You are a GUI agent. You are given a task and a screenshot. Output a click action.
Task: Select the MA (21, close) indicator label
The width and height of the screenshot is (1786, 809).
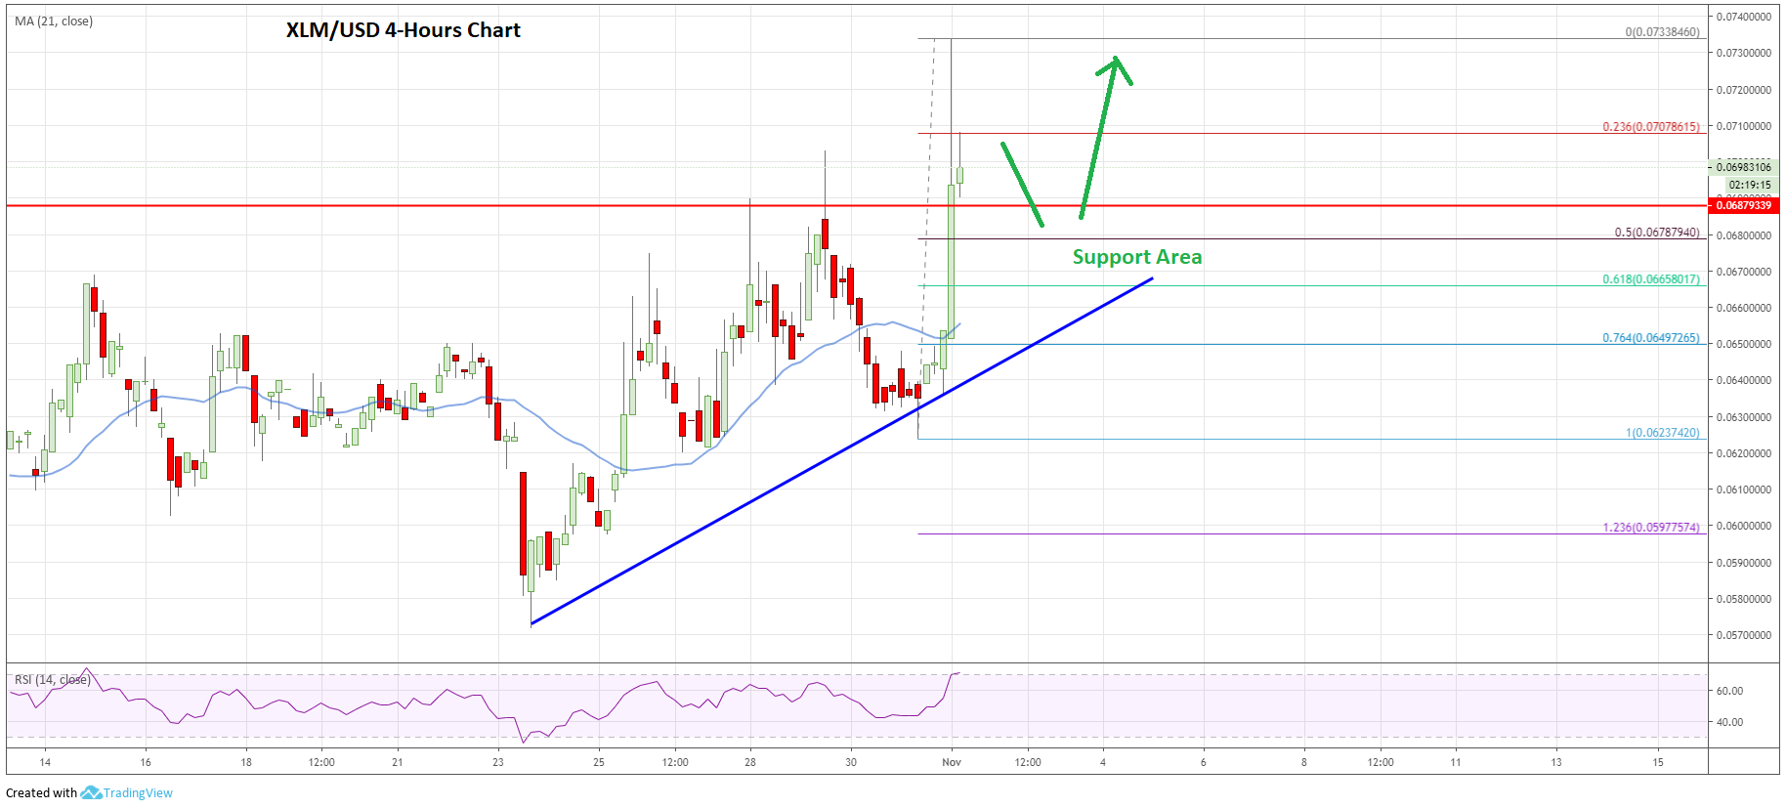tap(54, 21)
